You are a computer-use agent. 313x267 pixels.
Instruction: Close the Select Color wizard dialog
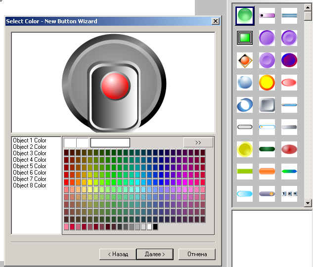click(216, 21)
